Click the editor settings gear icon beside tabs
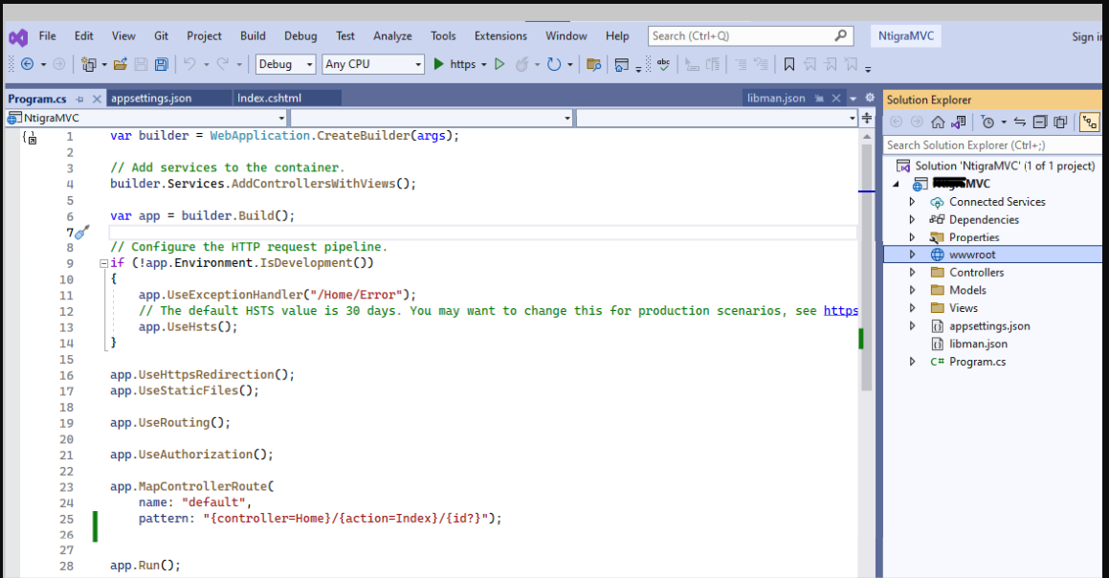Screen dimensions: 1109x578 coord(870,98)
